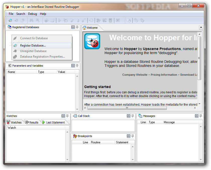
Task: Switch to the Watches tab
Action: coord(14,122)
